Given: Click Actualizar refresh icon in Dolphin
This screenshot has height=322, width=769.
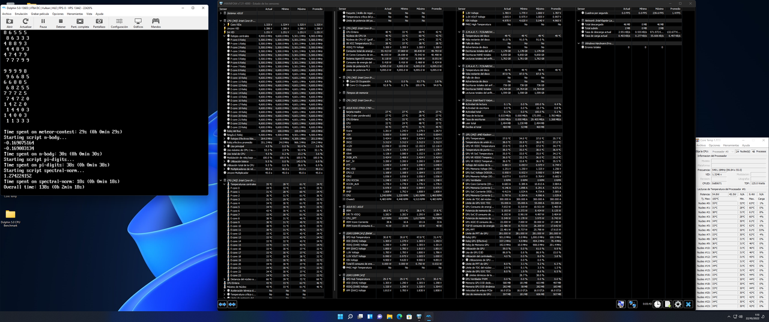Looking at the screenshot, I should pyautogui.click(x=26, y=23).
